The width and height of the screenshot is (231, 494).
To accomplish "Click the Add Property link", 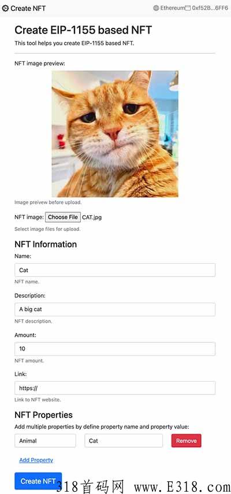I will [x=36, y=460].
